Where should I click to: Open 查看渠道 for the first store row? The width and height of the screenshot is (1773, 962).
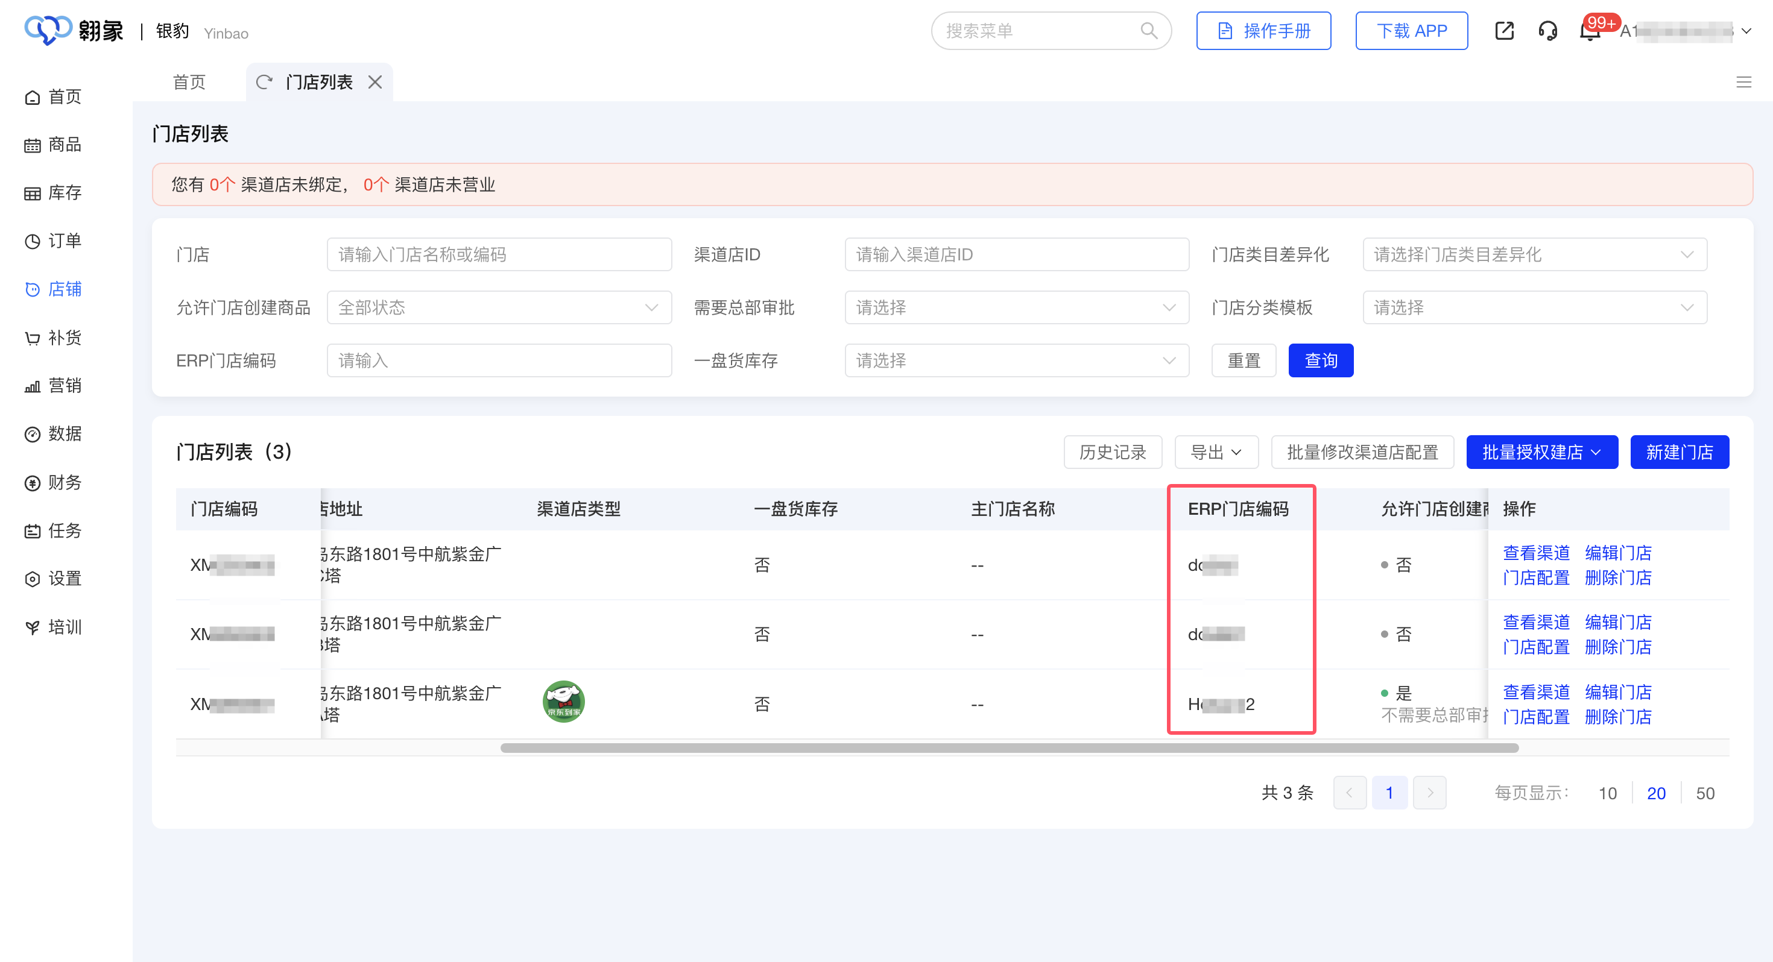1536,553
